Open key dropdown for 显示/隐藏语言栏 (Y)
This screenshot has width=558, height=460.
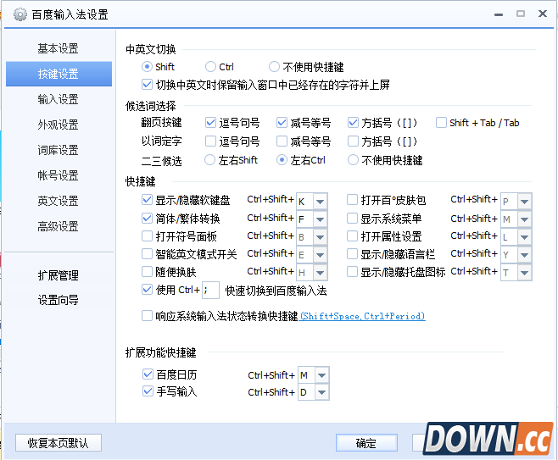coord(524,255)
